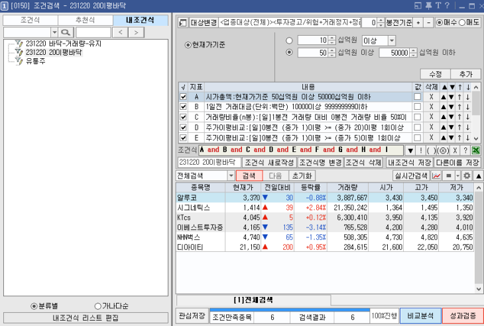Open the gear settings icon above results
The image size is (484, 326).
pyautogui.click(x=466, y=176)
